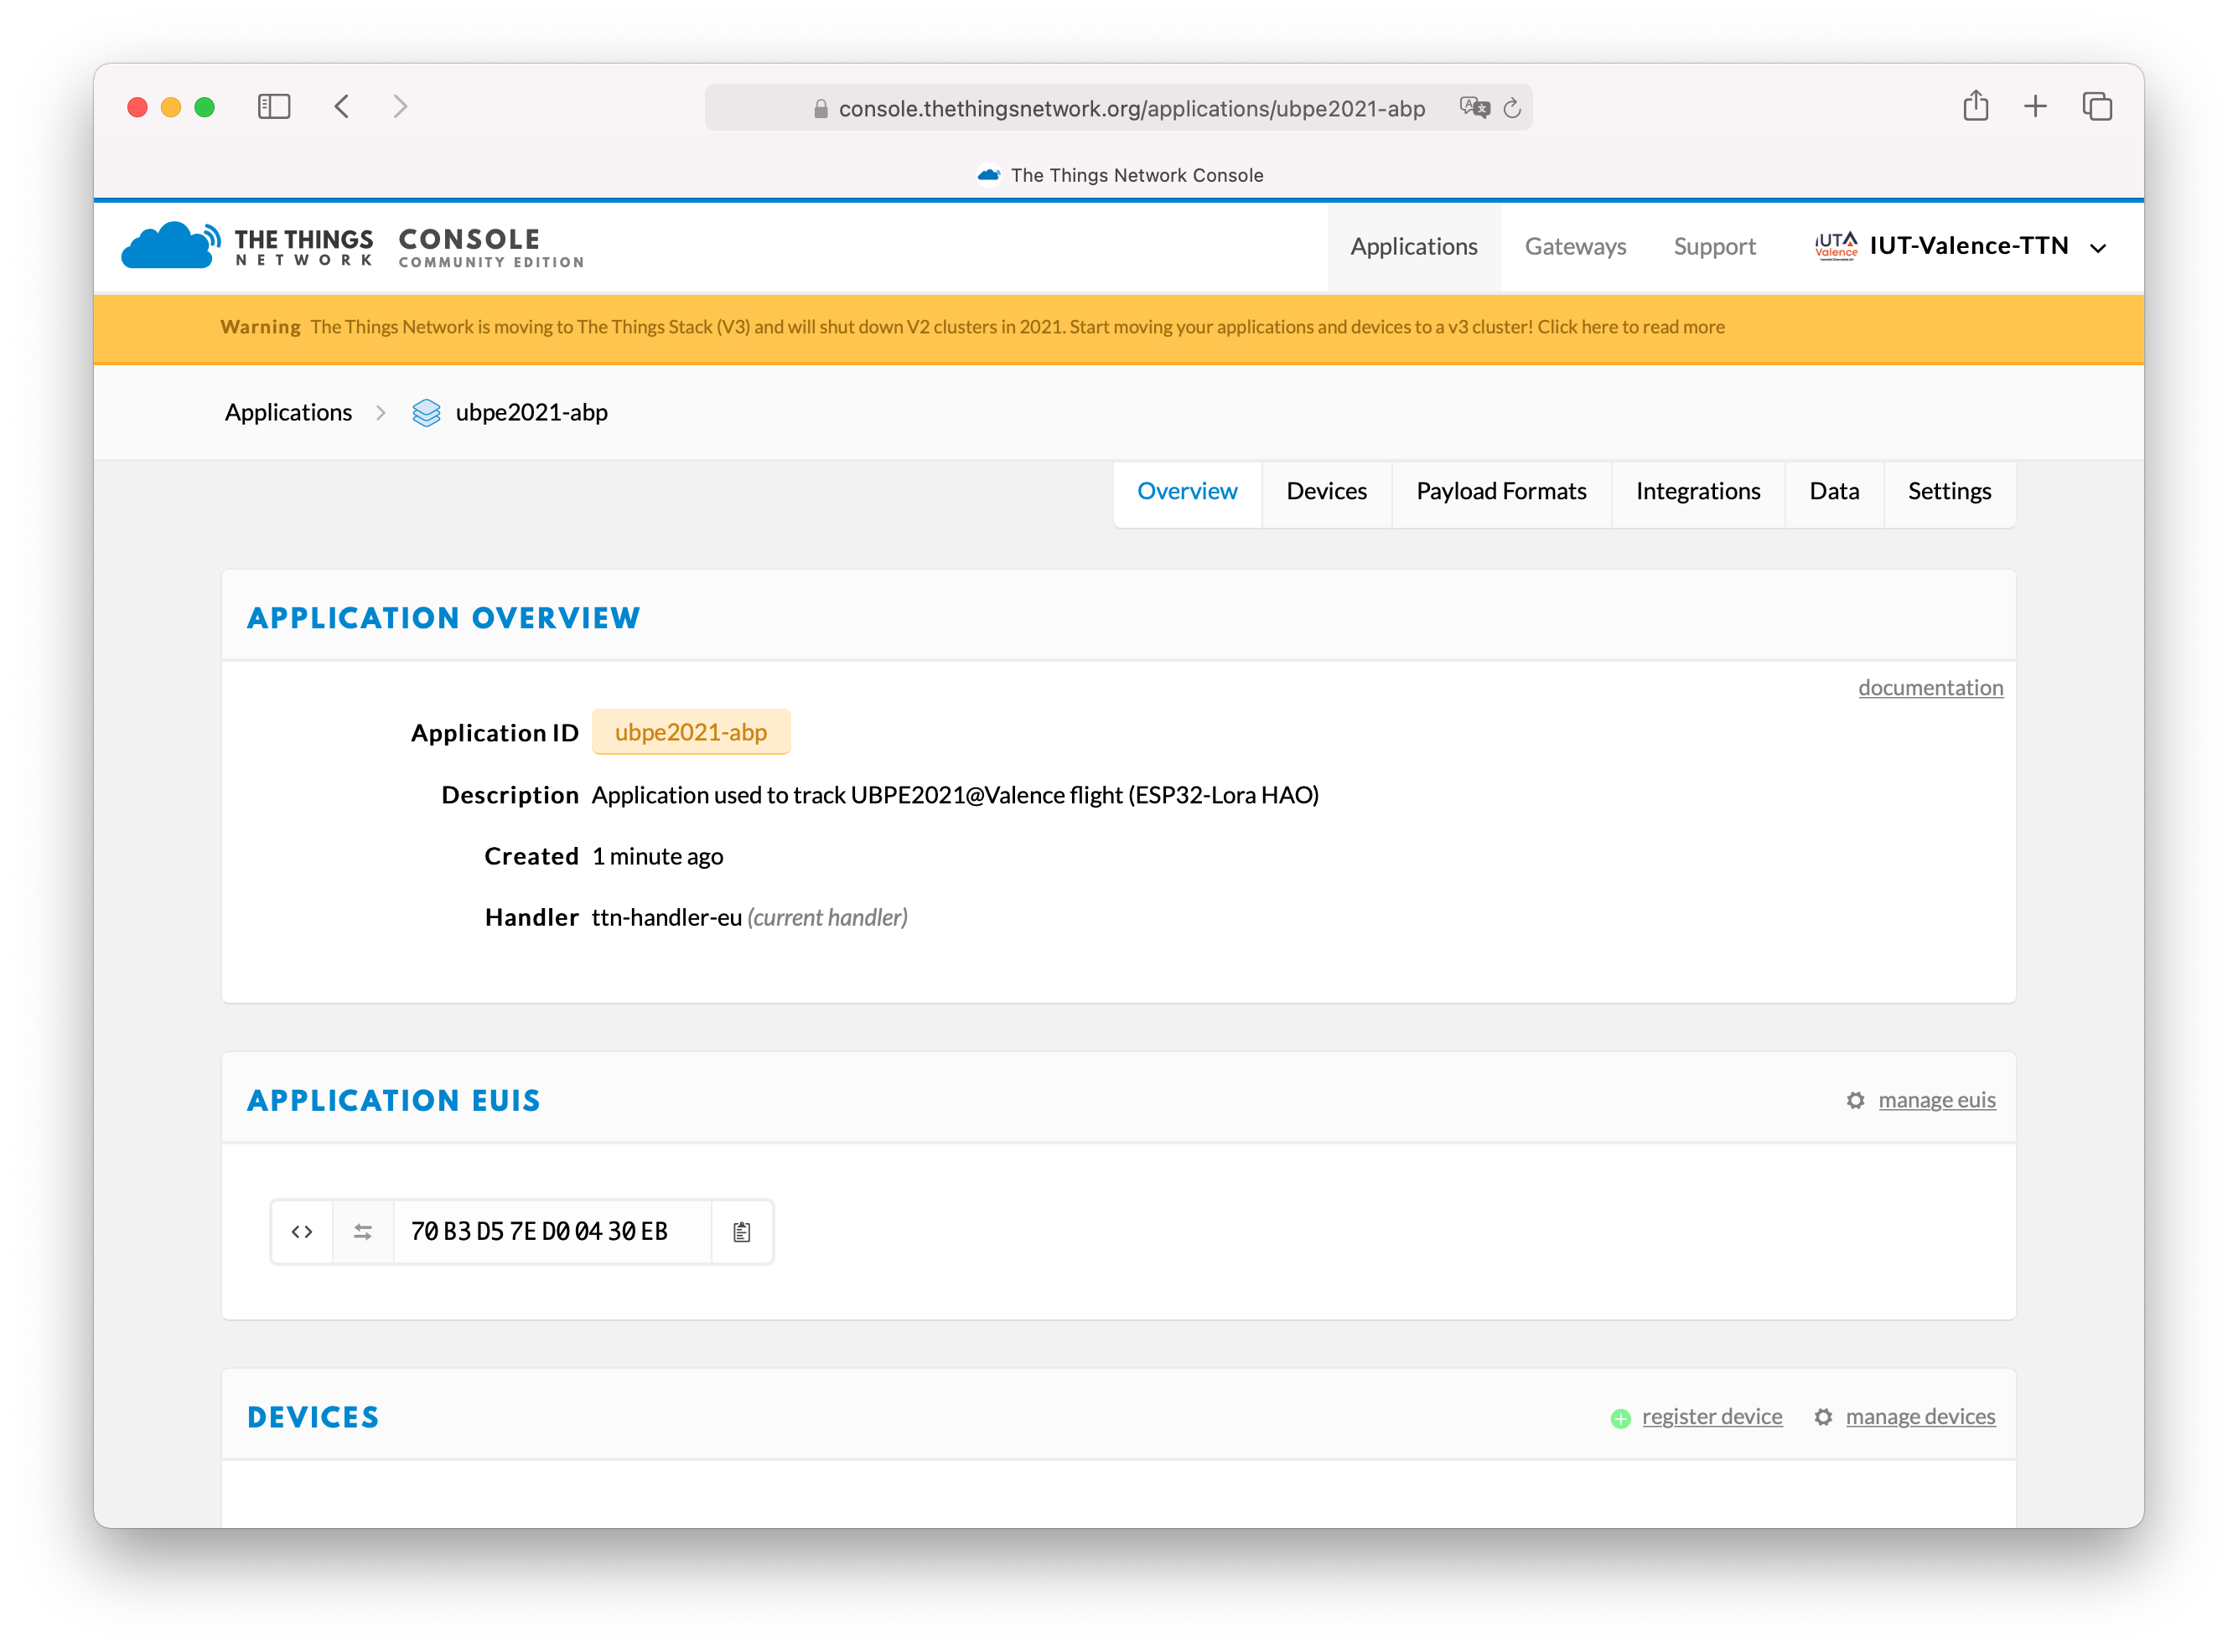
Task: Click the cloud favicon on the tab title
Action: 988,175
